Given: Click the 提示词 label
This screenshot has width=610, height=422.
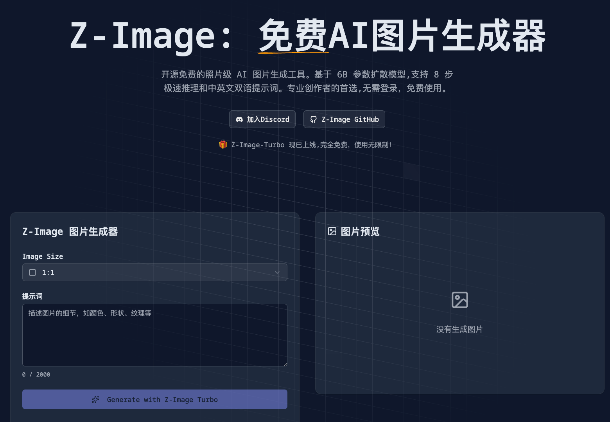Looking at the screenshot, I should (x=32, y=296).
